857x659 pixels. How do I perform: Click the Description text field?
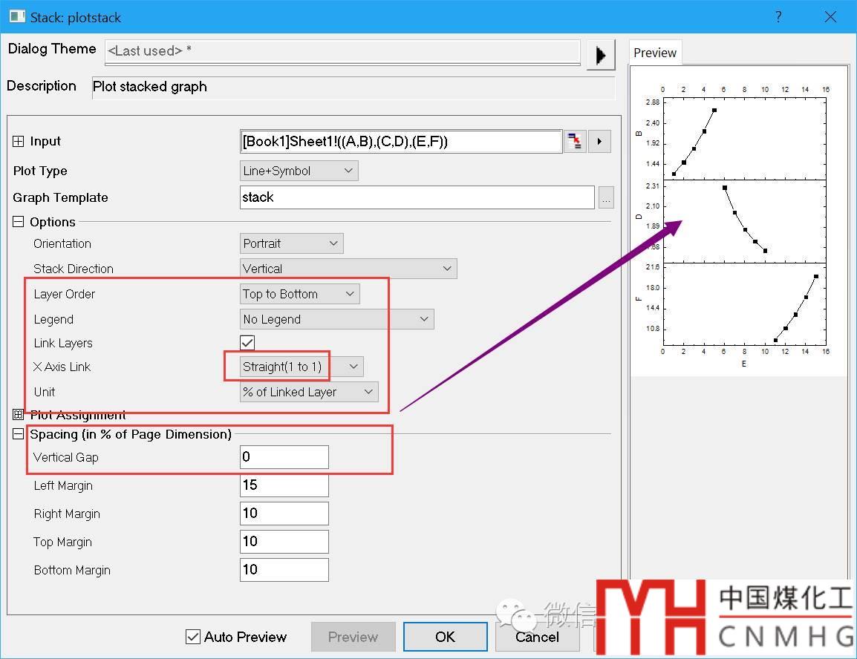coord(353,87)
